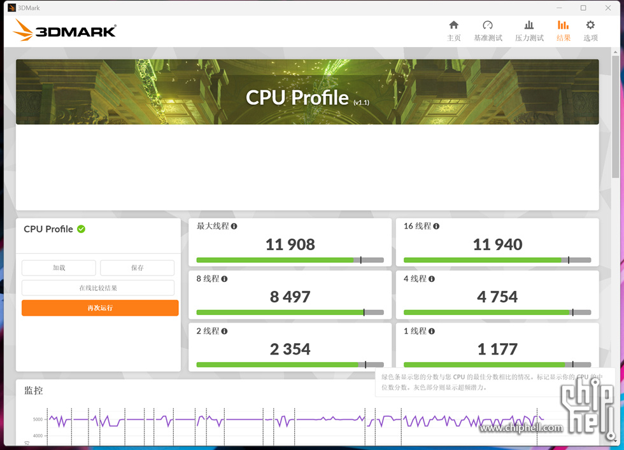
Task: Click the max threads score 11 908
Action: click(x=290, y=244)
